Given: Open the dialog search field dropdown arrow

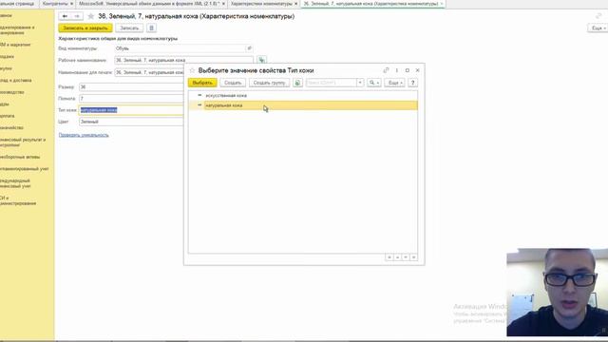Looking at the screenshot, I should pyautogui.click(x=360, y=83).
